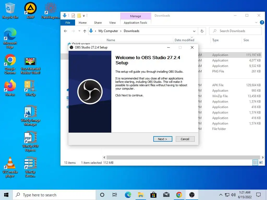Click Explorer Help question mark icon
Screen dimensions: 267x200
[262, 22]
